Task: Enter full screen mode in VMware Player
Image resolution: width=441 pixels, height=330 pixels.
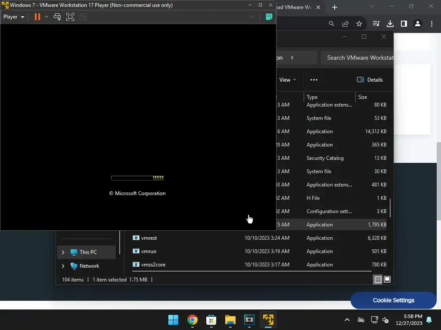Action: (70, 17)
